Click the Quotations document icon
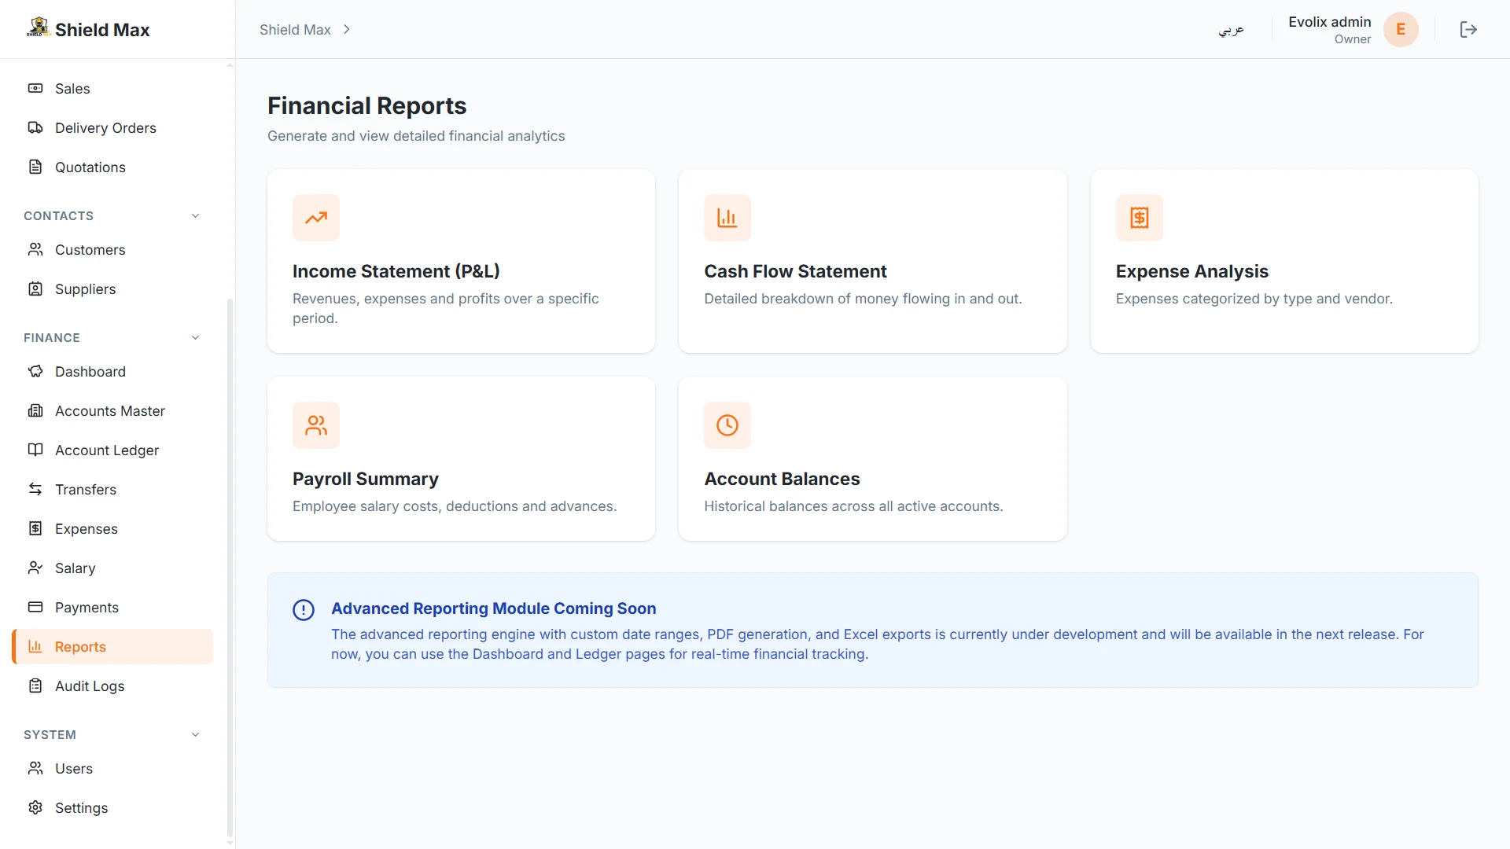 coord(35,167)
